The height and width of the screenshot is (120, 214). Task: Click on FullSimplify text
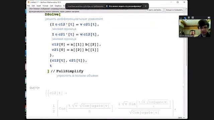70,71
